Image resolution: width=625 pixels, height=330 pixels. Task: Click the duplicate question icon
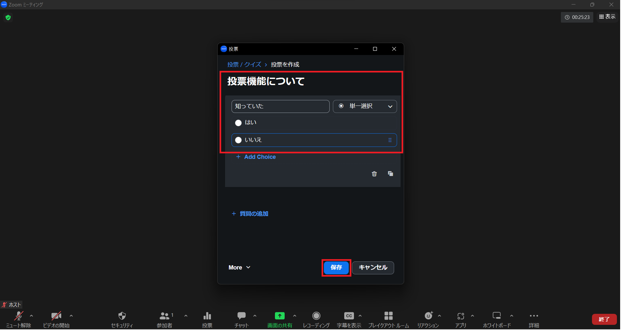[390, 174]
